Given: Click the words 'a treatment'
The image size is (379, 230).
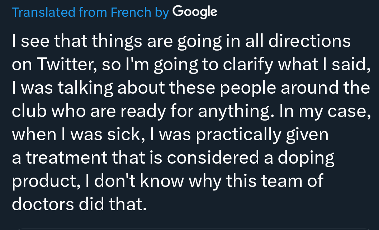Looking at the screenshot, I should click(60, 158).
